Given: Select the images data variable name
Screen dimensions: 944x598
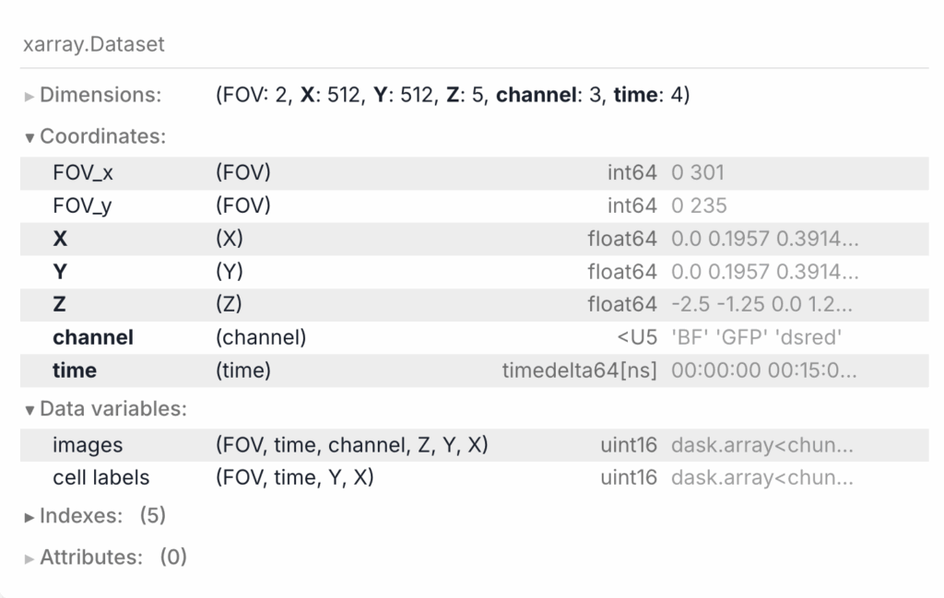Looking at the screenshot, I should [88, 445].
